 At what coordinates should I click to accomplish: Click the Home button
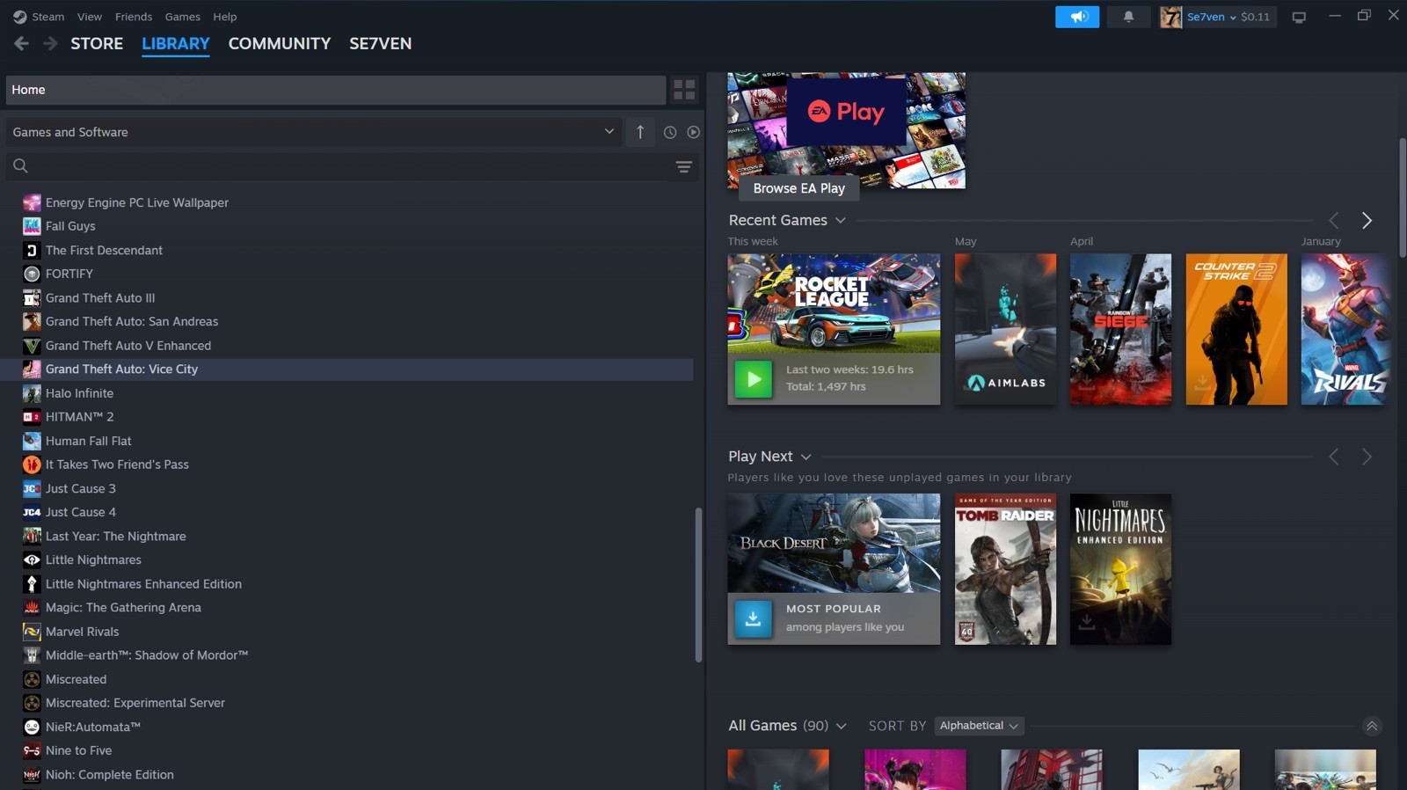(x=336, y=90)
